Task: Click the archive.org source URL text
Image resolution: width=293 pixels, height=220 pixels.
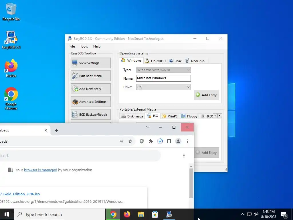Action: [62, 202]
